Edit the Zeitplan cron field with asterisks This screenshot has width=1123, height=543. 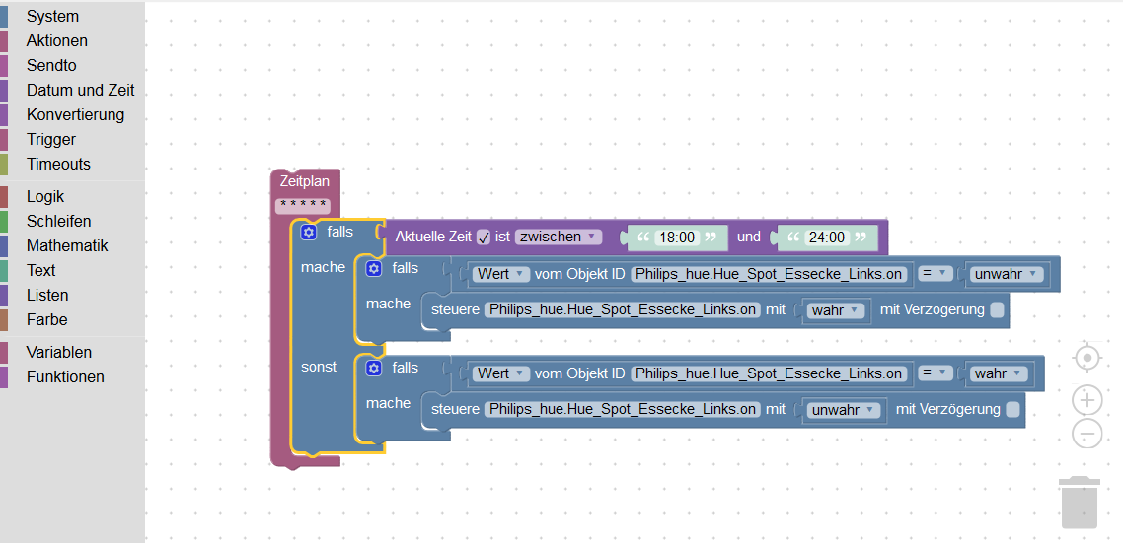tap(304, 206)
